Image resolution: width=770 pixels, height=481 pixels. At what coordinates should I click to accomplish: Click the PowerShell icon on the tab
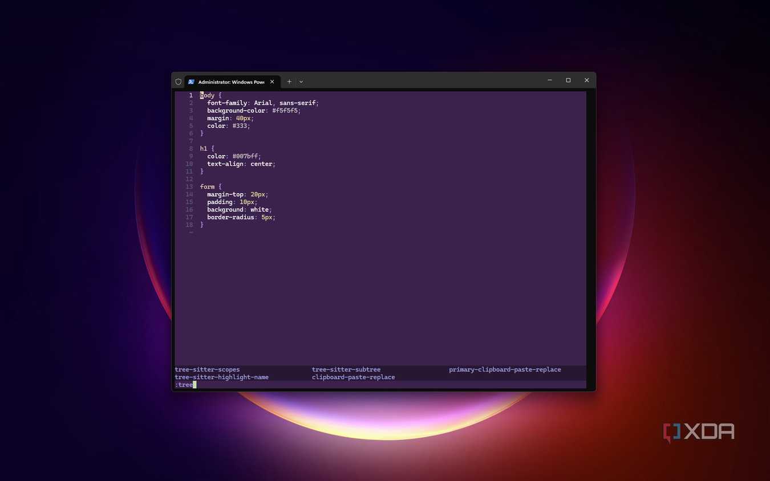191,81
